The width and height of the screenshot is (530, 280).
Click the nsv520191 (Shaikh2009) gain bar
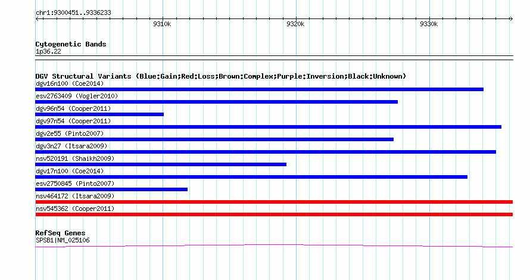pos(161,164)
